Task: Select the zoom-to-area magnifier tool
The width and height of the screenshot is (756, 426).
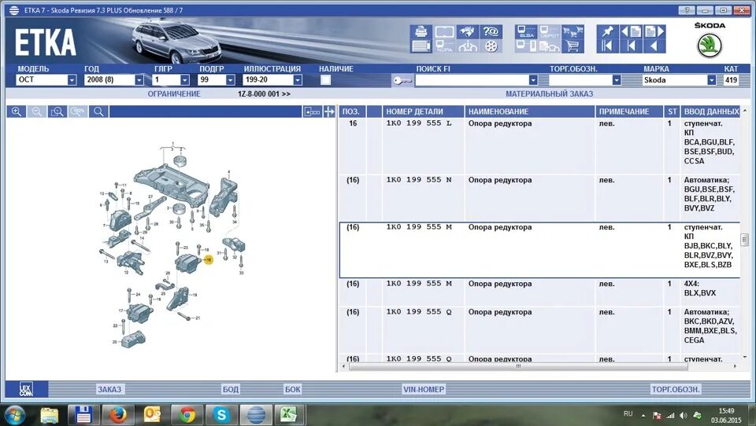Action: click(57, 112)
